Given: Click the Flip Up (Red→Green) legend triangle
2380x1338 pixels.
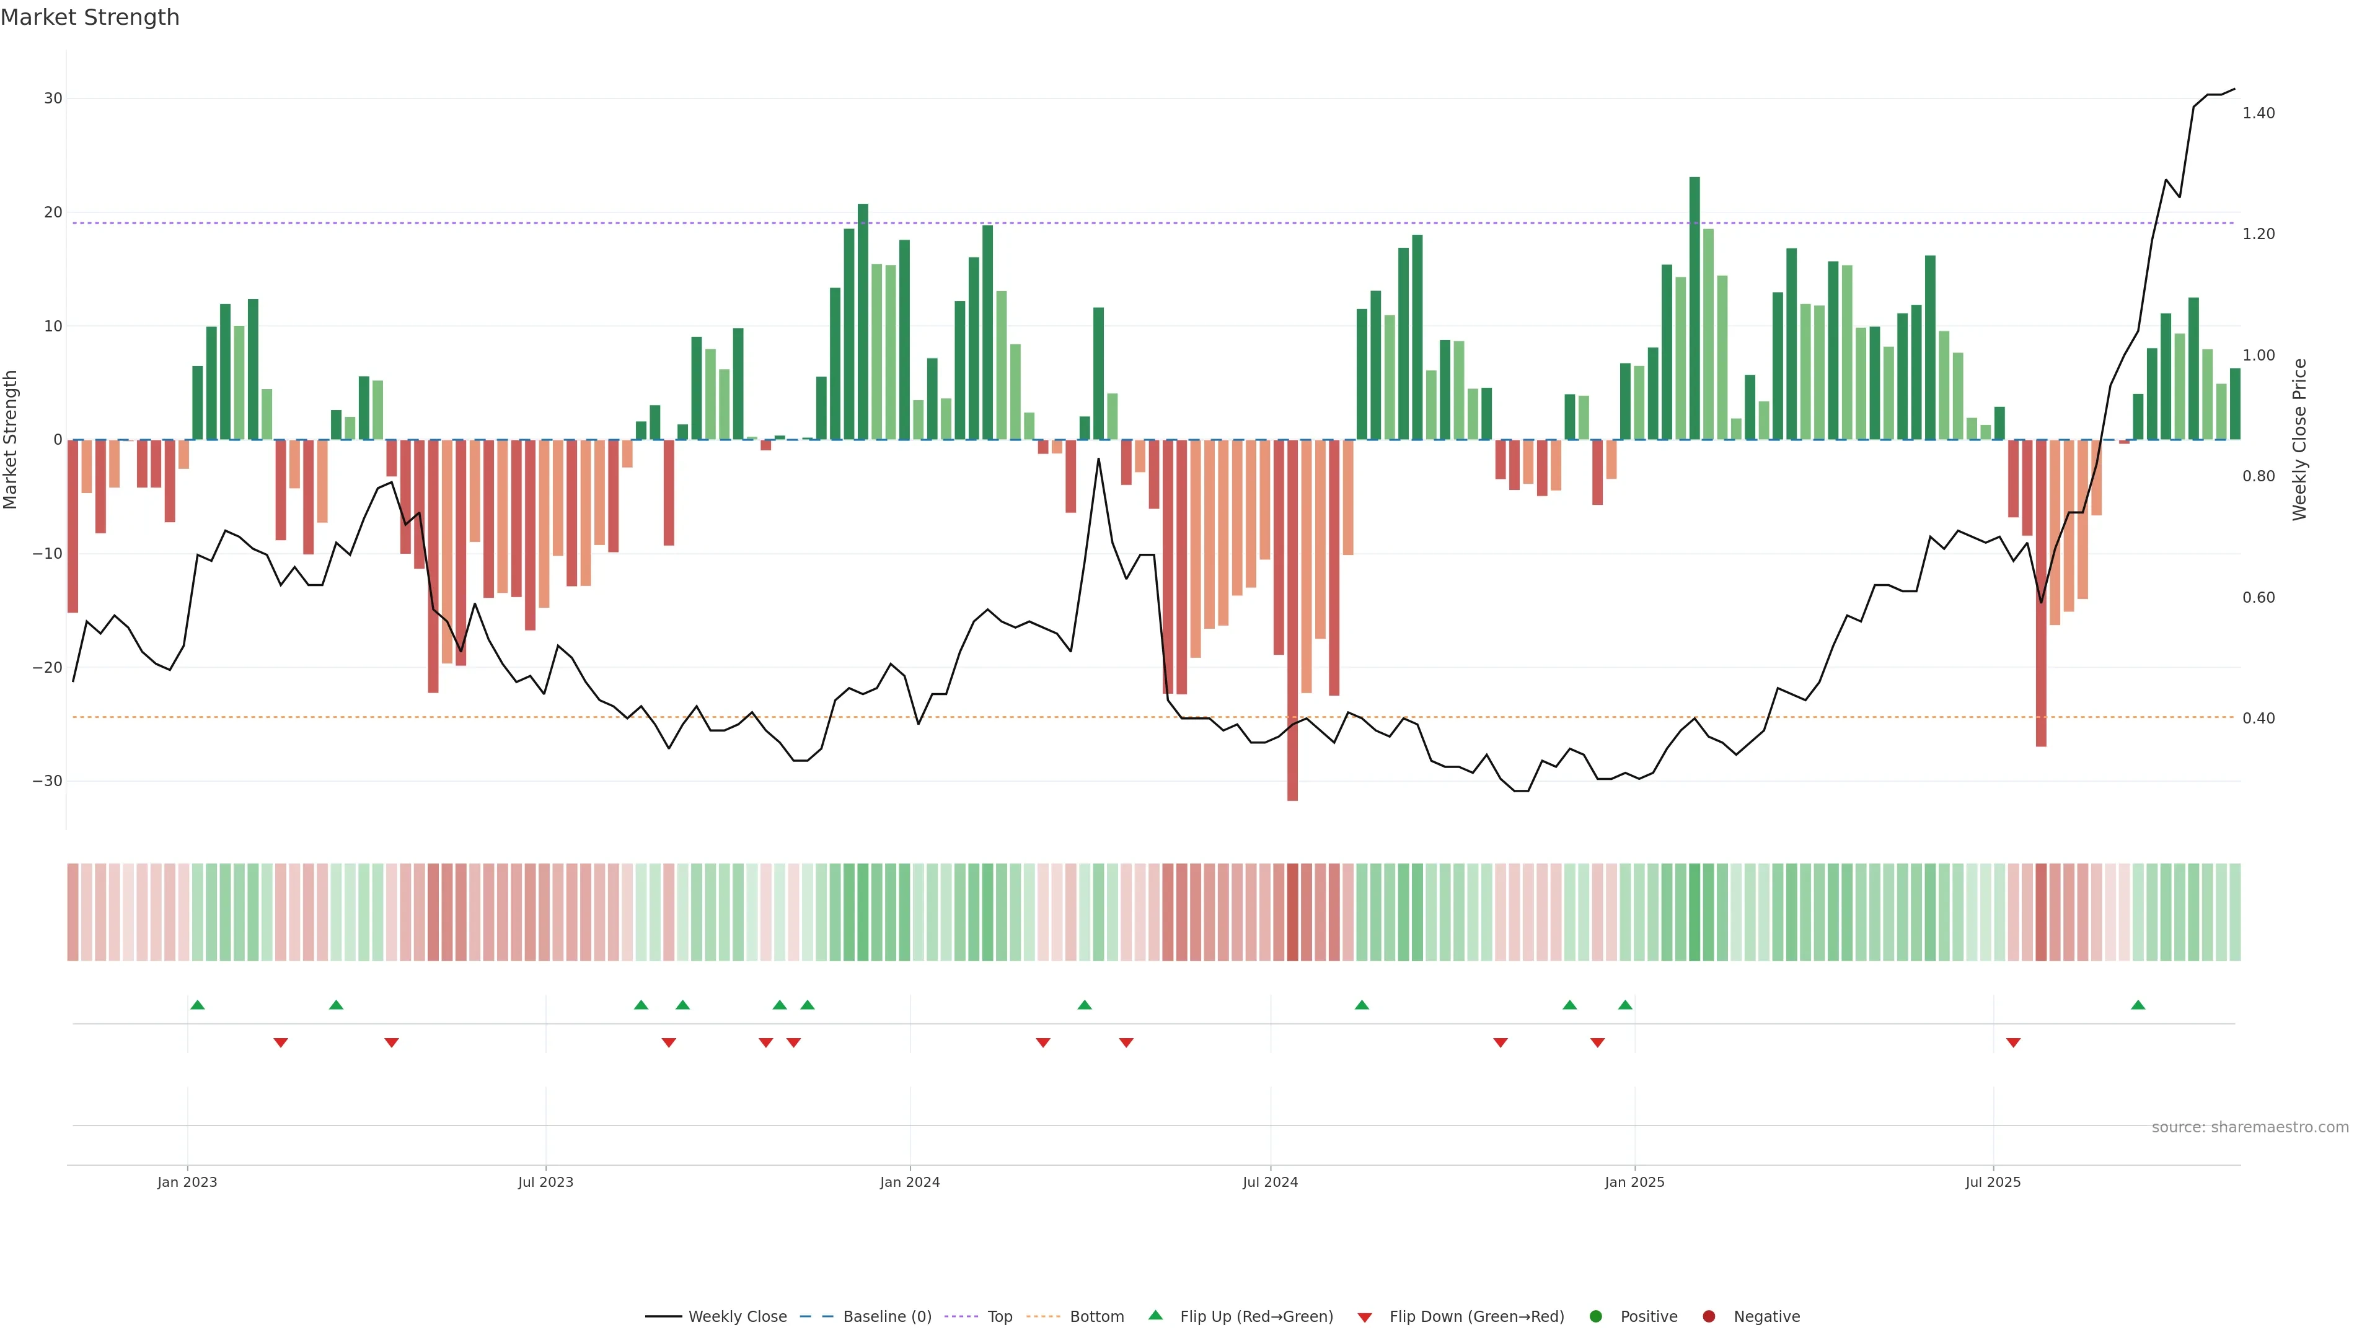Looking at the screenshot, I should click(x=1155, y=1315).
